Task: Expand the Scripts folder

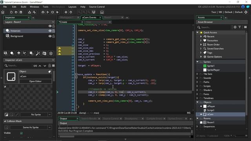Action: click(197, 86)
